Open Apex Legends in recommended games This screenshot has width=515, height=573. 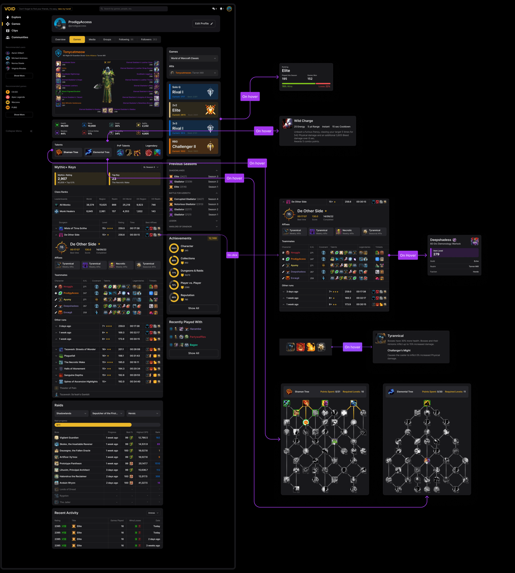click(15, 97)
